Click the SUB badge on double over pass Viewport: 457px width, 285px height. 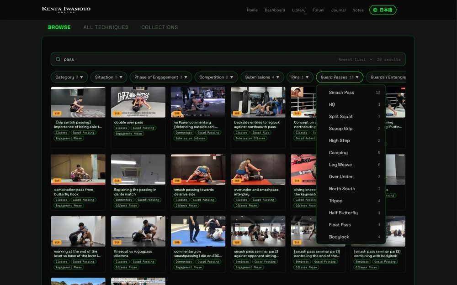[117, 114]
